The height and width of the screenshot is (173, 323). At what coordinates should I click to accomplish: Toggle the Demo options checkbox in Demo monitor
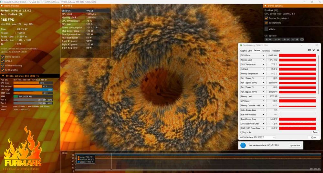[3, 56]
